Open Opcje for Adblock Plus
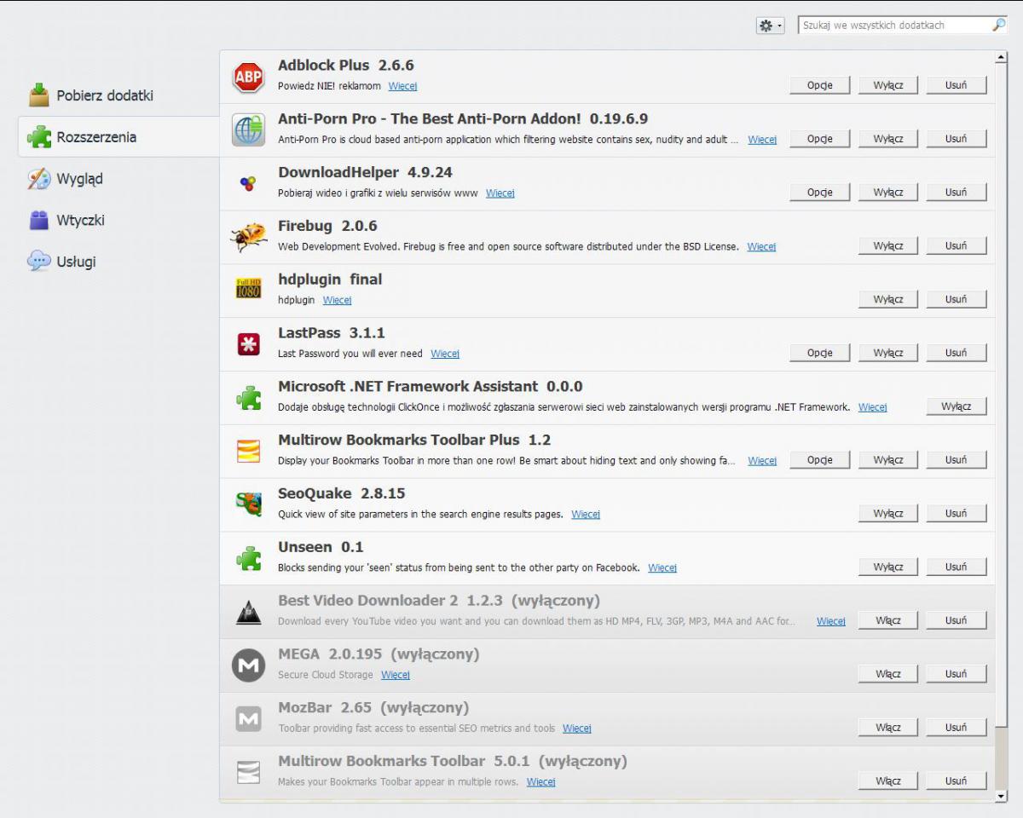Image resolution: width=1023 pixels, height=818 pixels. 820,85
